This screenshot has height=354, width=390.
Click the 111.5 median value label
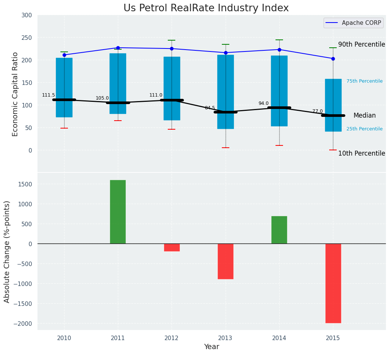click(48, 95)
